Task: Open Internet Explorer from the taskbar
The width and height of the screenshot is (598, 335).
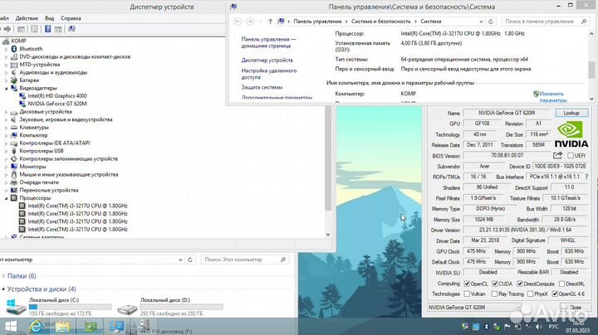Action: pos(36,327)
